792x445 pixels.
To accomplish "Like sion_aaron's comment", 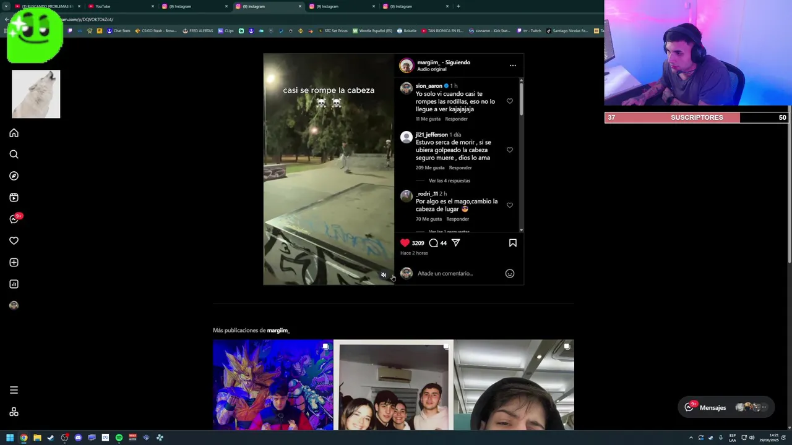I will 510,101.
